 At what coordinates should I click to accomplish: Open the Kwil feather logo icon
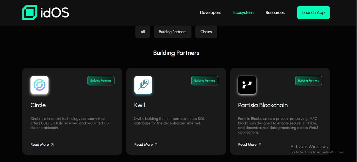(143, 85)
